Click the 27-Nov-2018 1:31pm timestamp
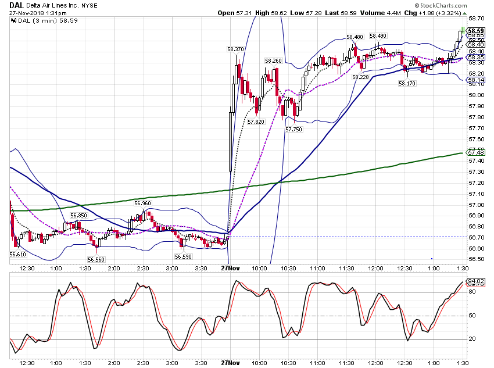The height and width of the screenshot is (368, 494). tap(38, 13)
